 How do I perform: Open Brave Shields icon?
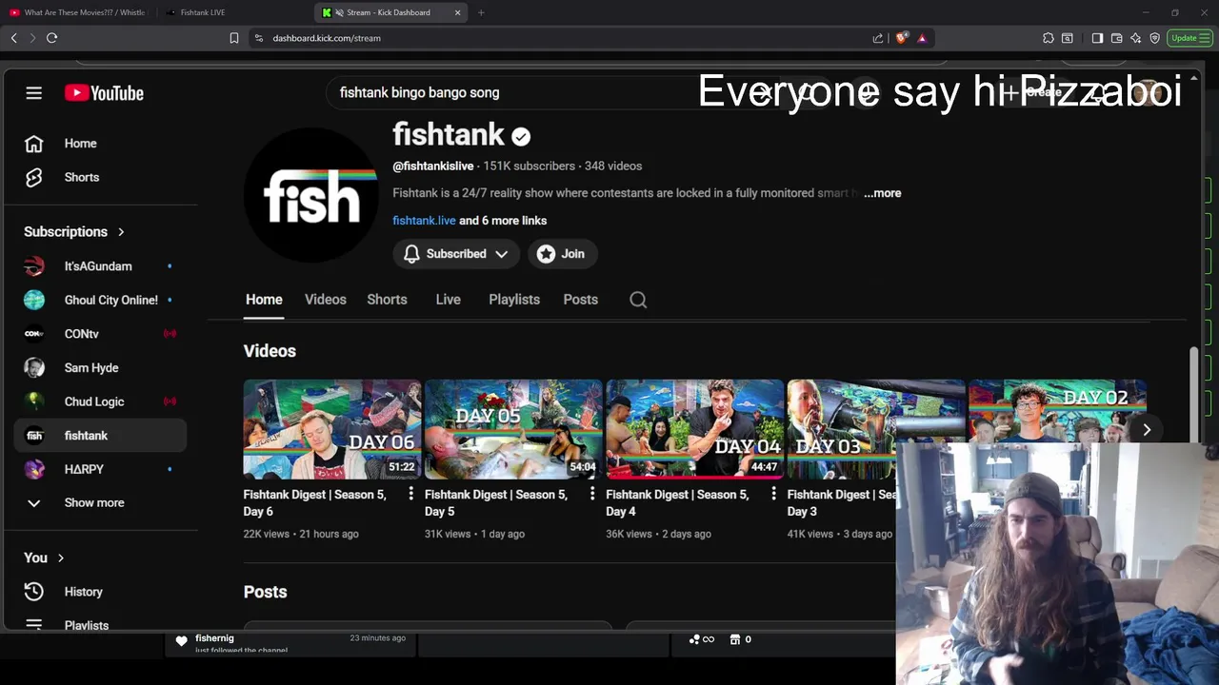click(x=901, y=38)
